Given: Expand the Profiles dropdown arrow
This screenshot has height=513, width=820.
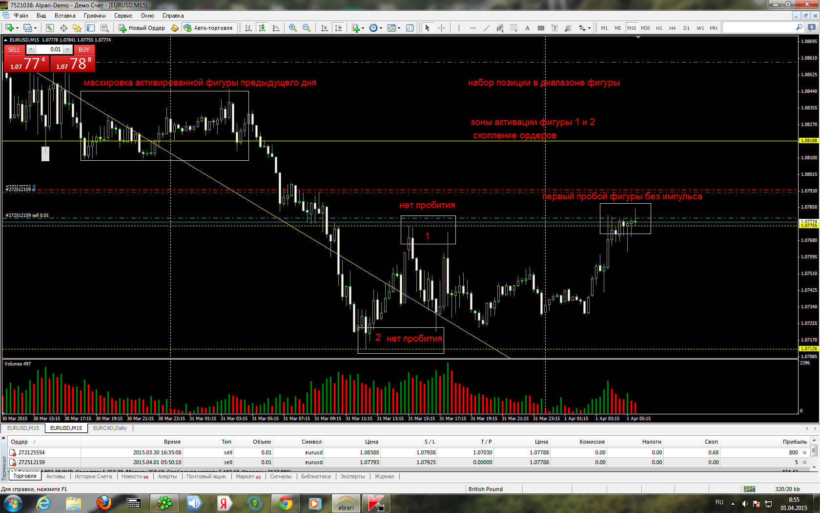Looking at the screenshot, I should pos(36,28).
